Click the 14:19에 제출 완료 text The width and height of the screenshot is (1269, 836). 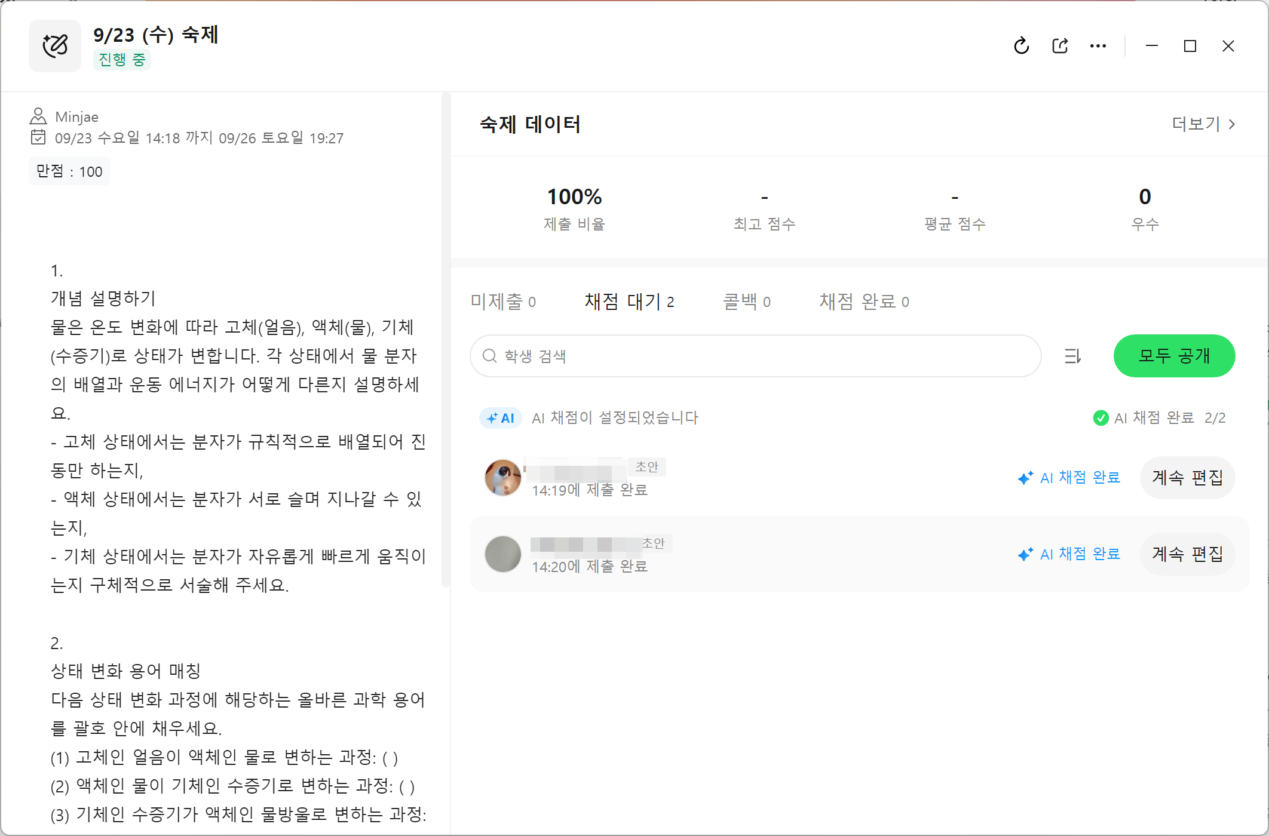click(590, 490)
